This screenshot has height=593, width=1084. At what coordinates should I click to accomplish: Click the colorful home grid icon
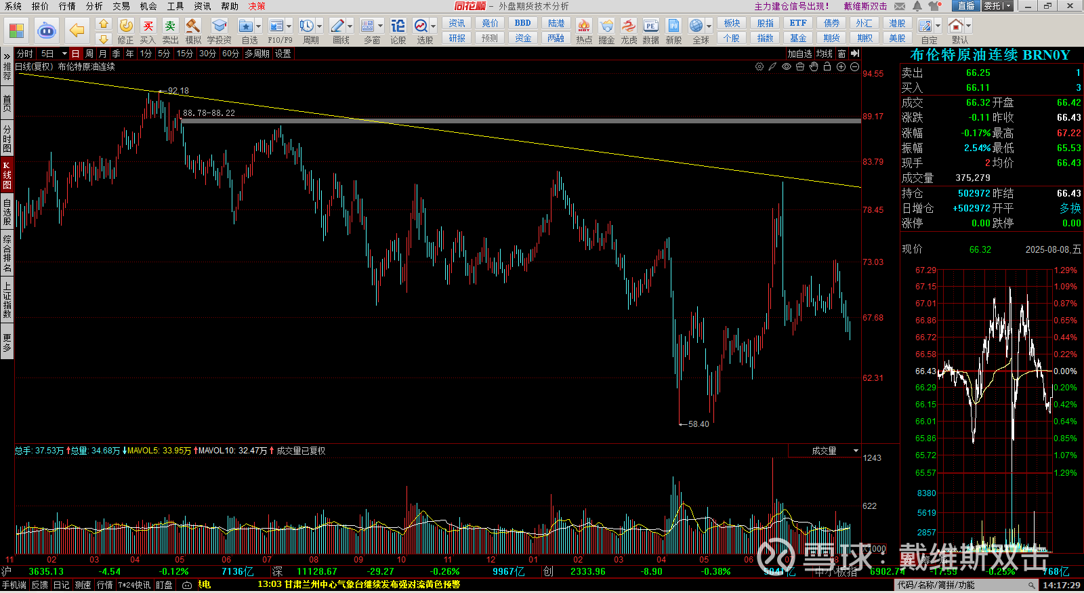pyautogui.click(x=16, y=30)
